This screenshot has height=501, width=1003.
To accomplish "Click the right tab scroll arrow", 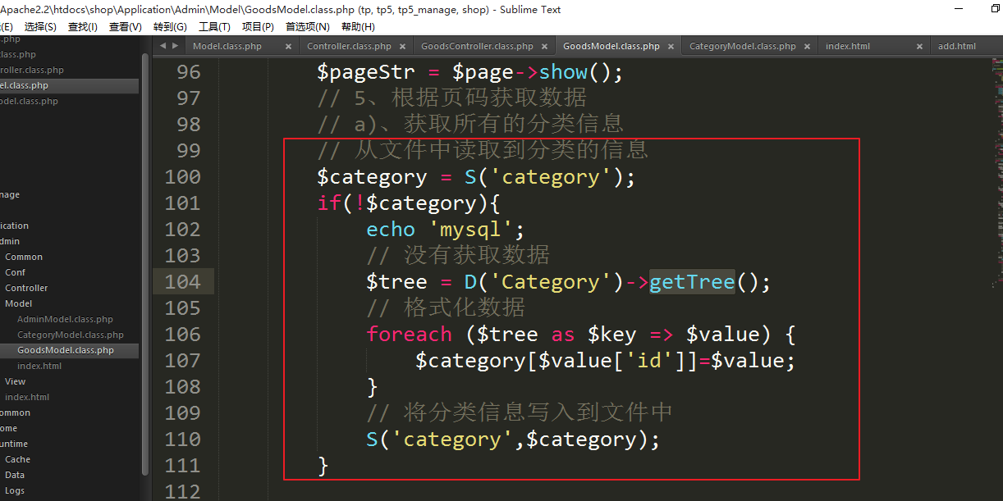I will [175, 46].
